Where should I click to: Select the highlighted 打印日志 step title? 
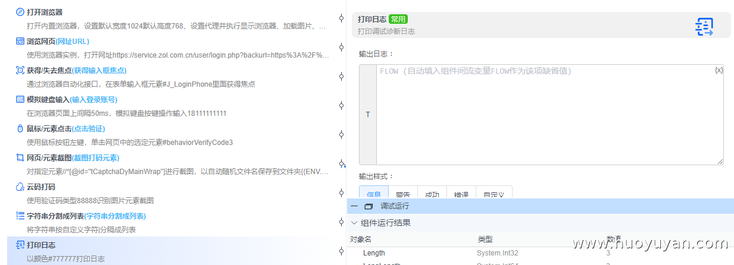[x=41, y=245]
